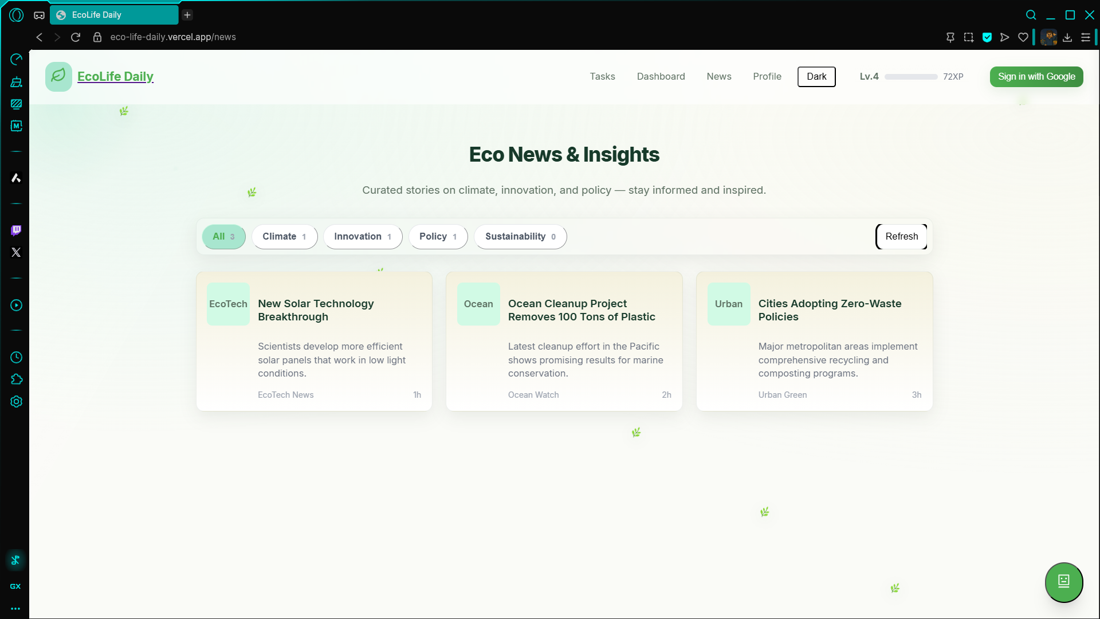The width and height of the screenshot is (1100, 619).
Task: Click the EcoLife Daily leaf logo icon
Action: point(58,76)
